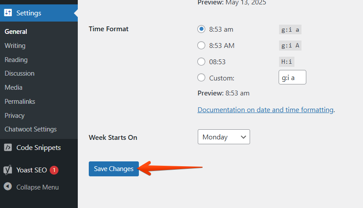Select the 8:53 am time format

[x=201, y=29]
